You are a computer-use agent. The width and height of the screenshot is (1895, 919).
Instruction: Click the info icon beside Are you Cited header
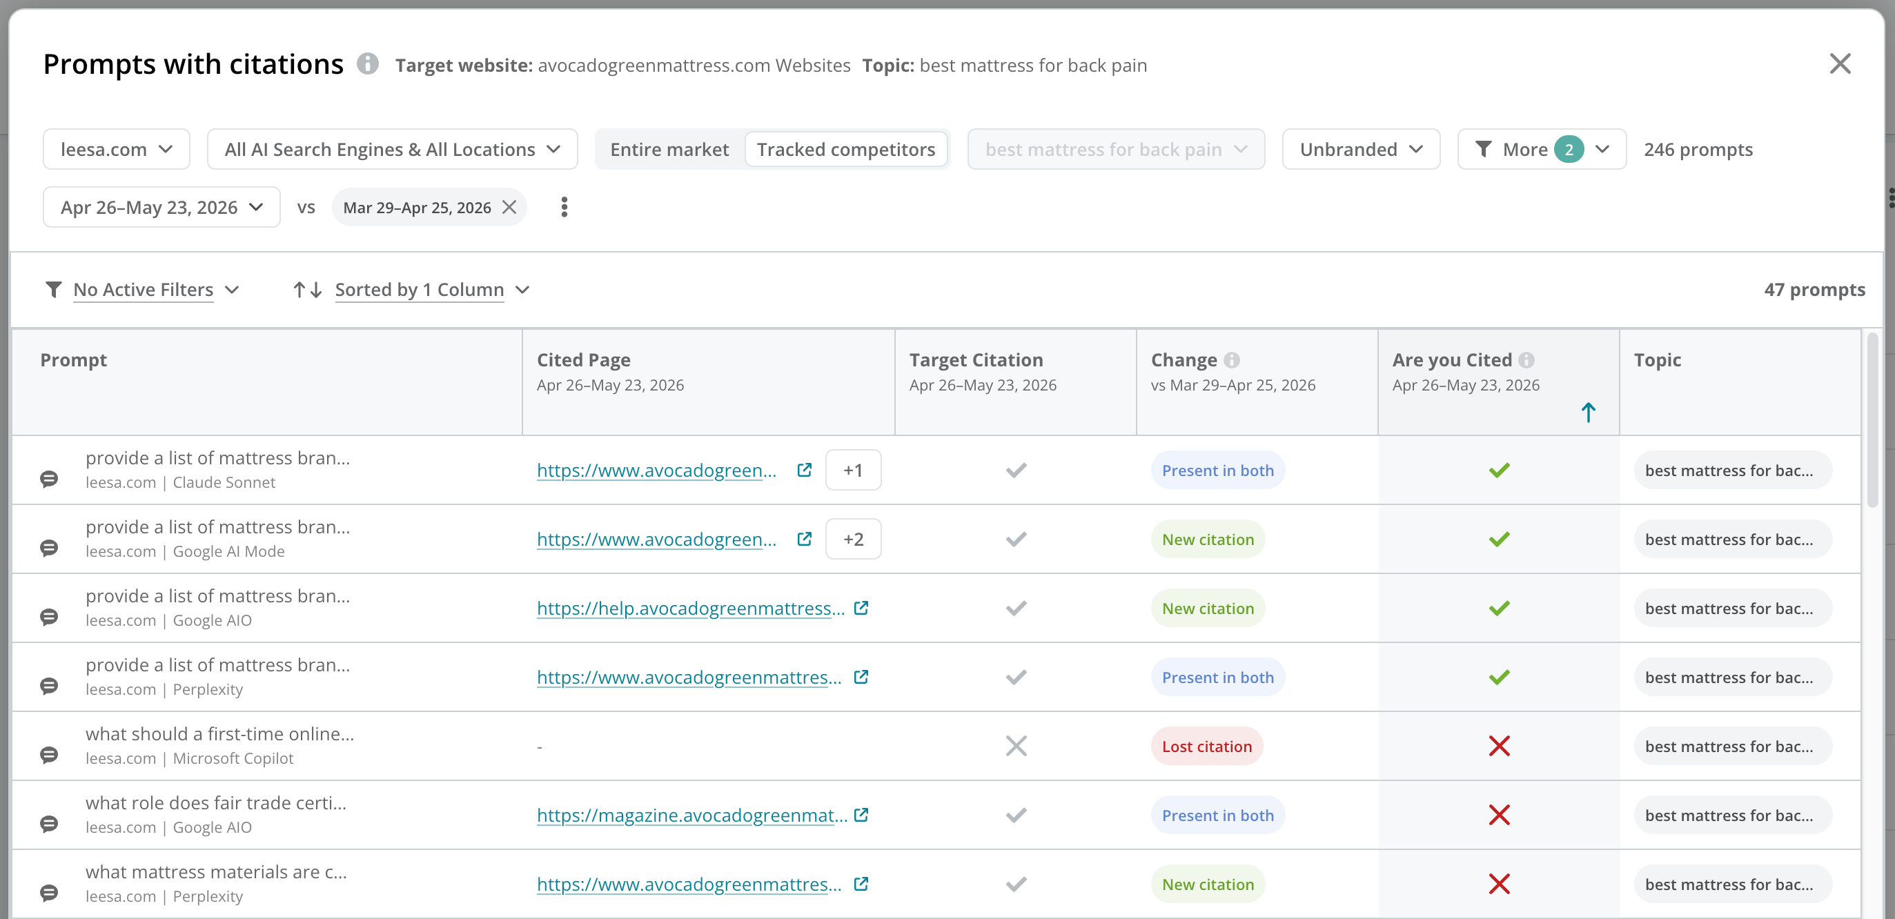click(x=1526, y=360)
